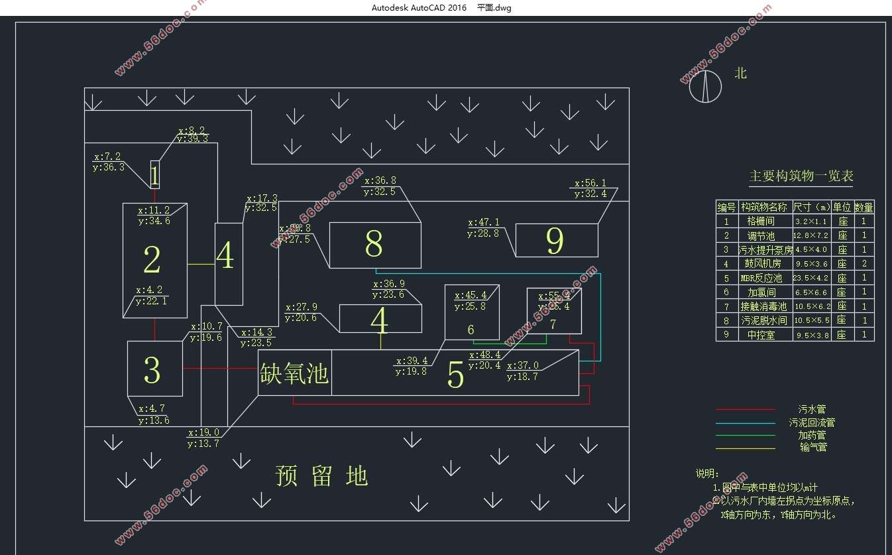
Task: Select the red 污水管 legend line
Action: (745, 410)
